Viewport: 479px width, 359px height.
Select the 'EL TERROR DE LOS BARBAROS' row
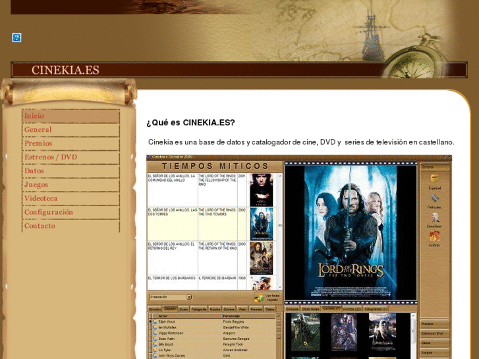tap(211, 283)
